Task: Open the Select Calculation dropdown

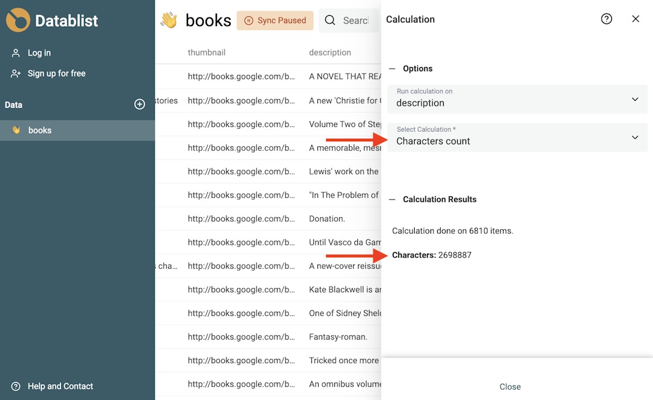Action: [516, 137]
